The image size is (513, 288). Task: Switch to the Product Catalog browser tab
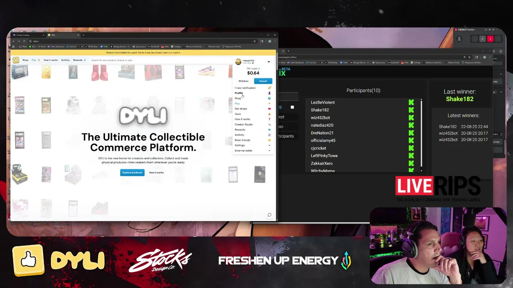(28, 35)
